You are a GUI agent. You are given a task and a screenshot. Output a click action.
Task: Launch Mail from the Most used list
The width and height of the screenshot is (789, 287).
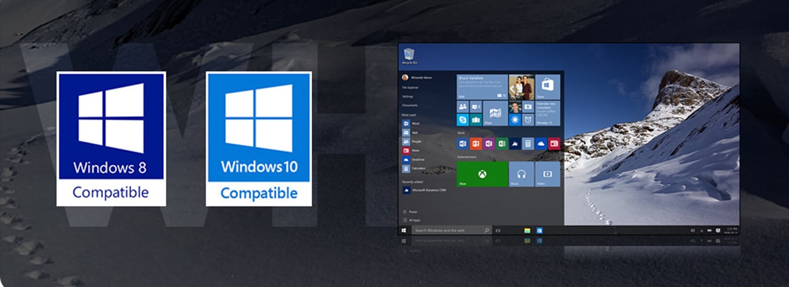tap(410, 133)
